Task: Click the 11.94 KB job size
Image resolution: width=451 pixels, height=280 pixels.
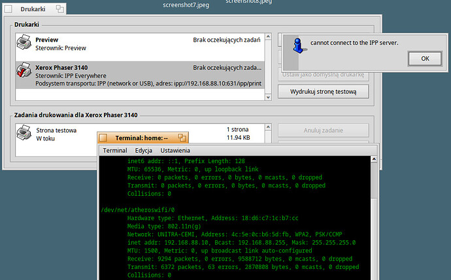Action: point(238,138)
